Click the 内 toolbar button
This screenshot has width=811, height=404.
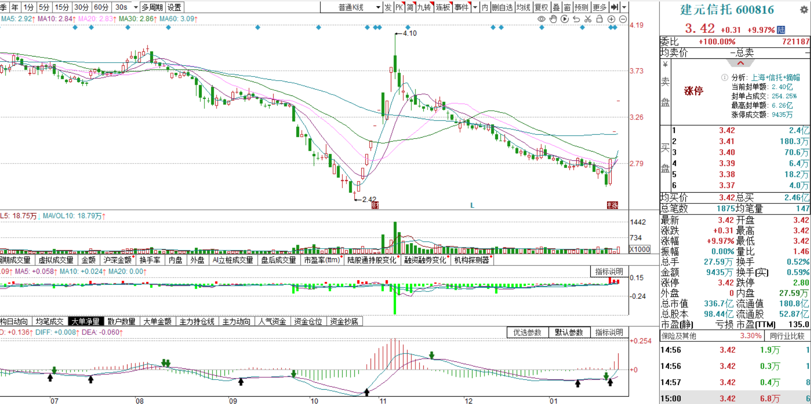485,7
